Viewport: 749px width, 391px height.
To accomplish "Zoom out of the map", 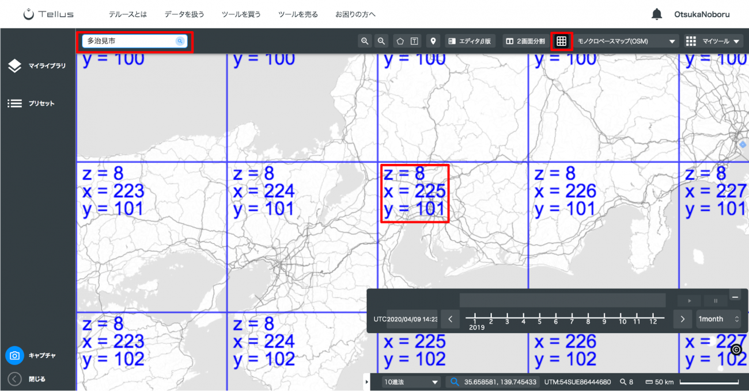I will click(x=381, y=41).
